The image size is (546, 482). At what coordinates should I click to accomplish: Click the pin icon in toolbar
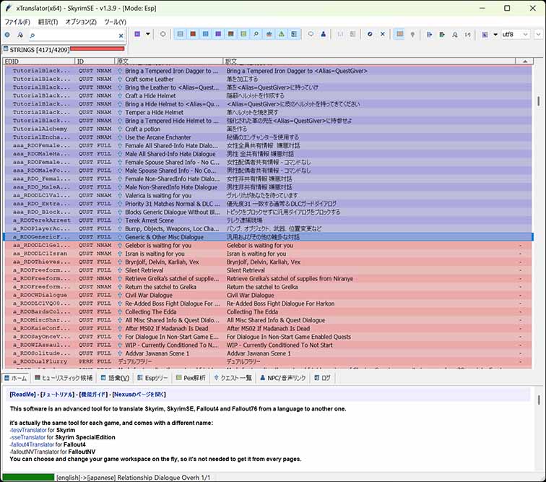point(412,34)
